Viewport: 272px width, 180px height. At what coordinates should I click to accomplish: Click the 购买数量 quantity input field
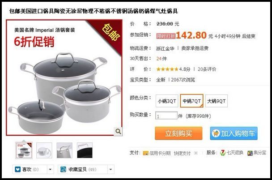coord(166,116)
